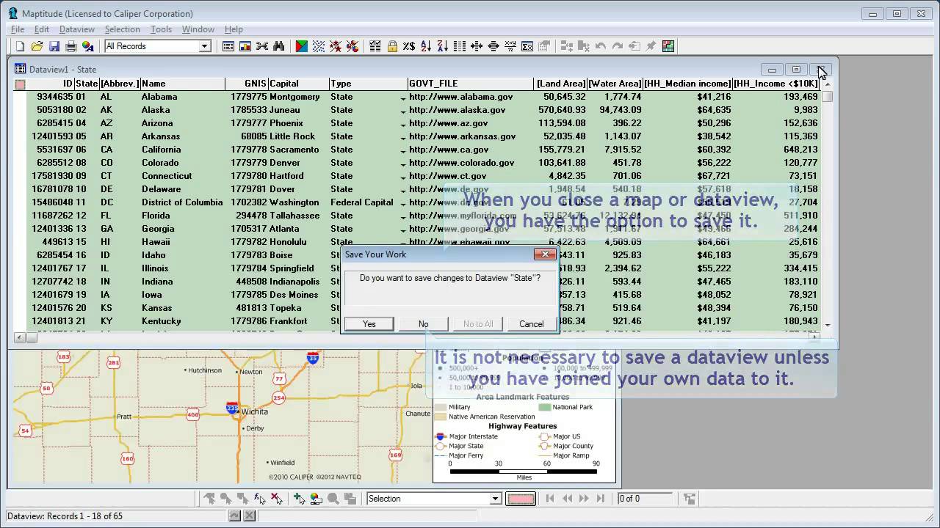
Task: Expand GOVT_FILE dropdown arrow in Arkansas row
Action: tap(403, 137)
